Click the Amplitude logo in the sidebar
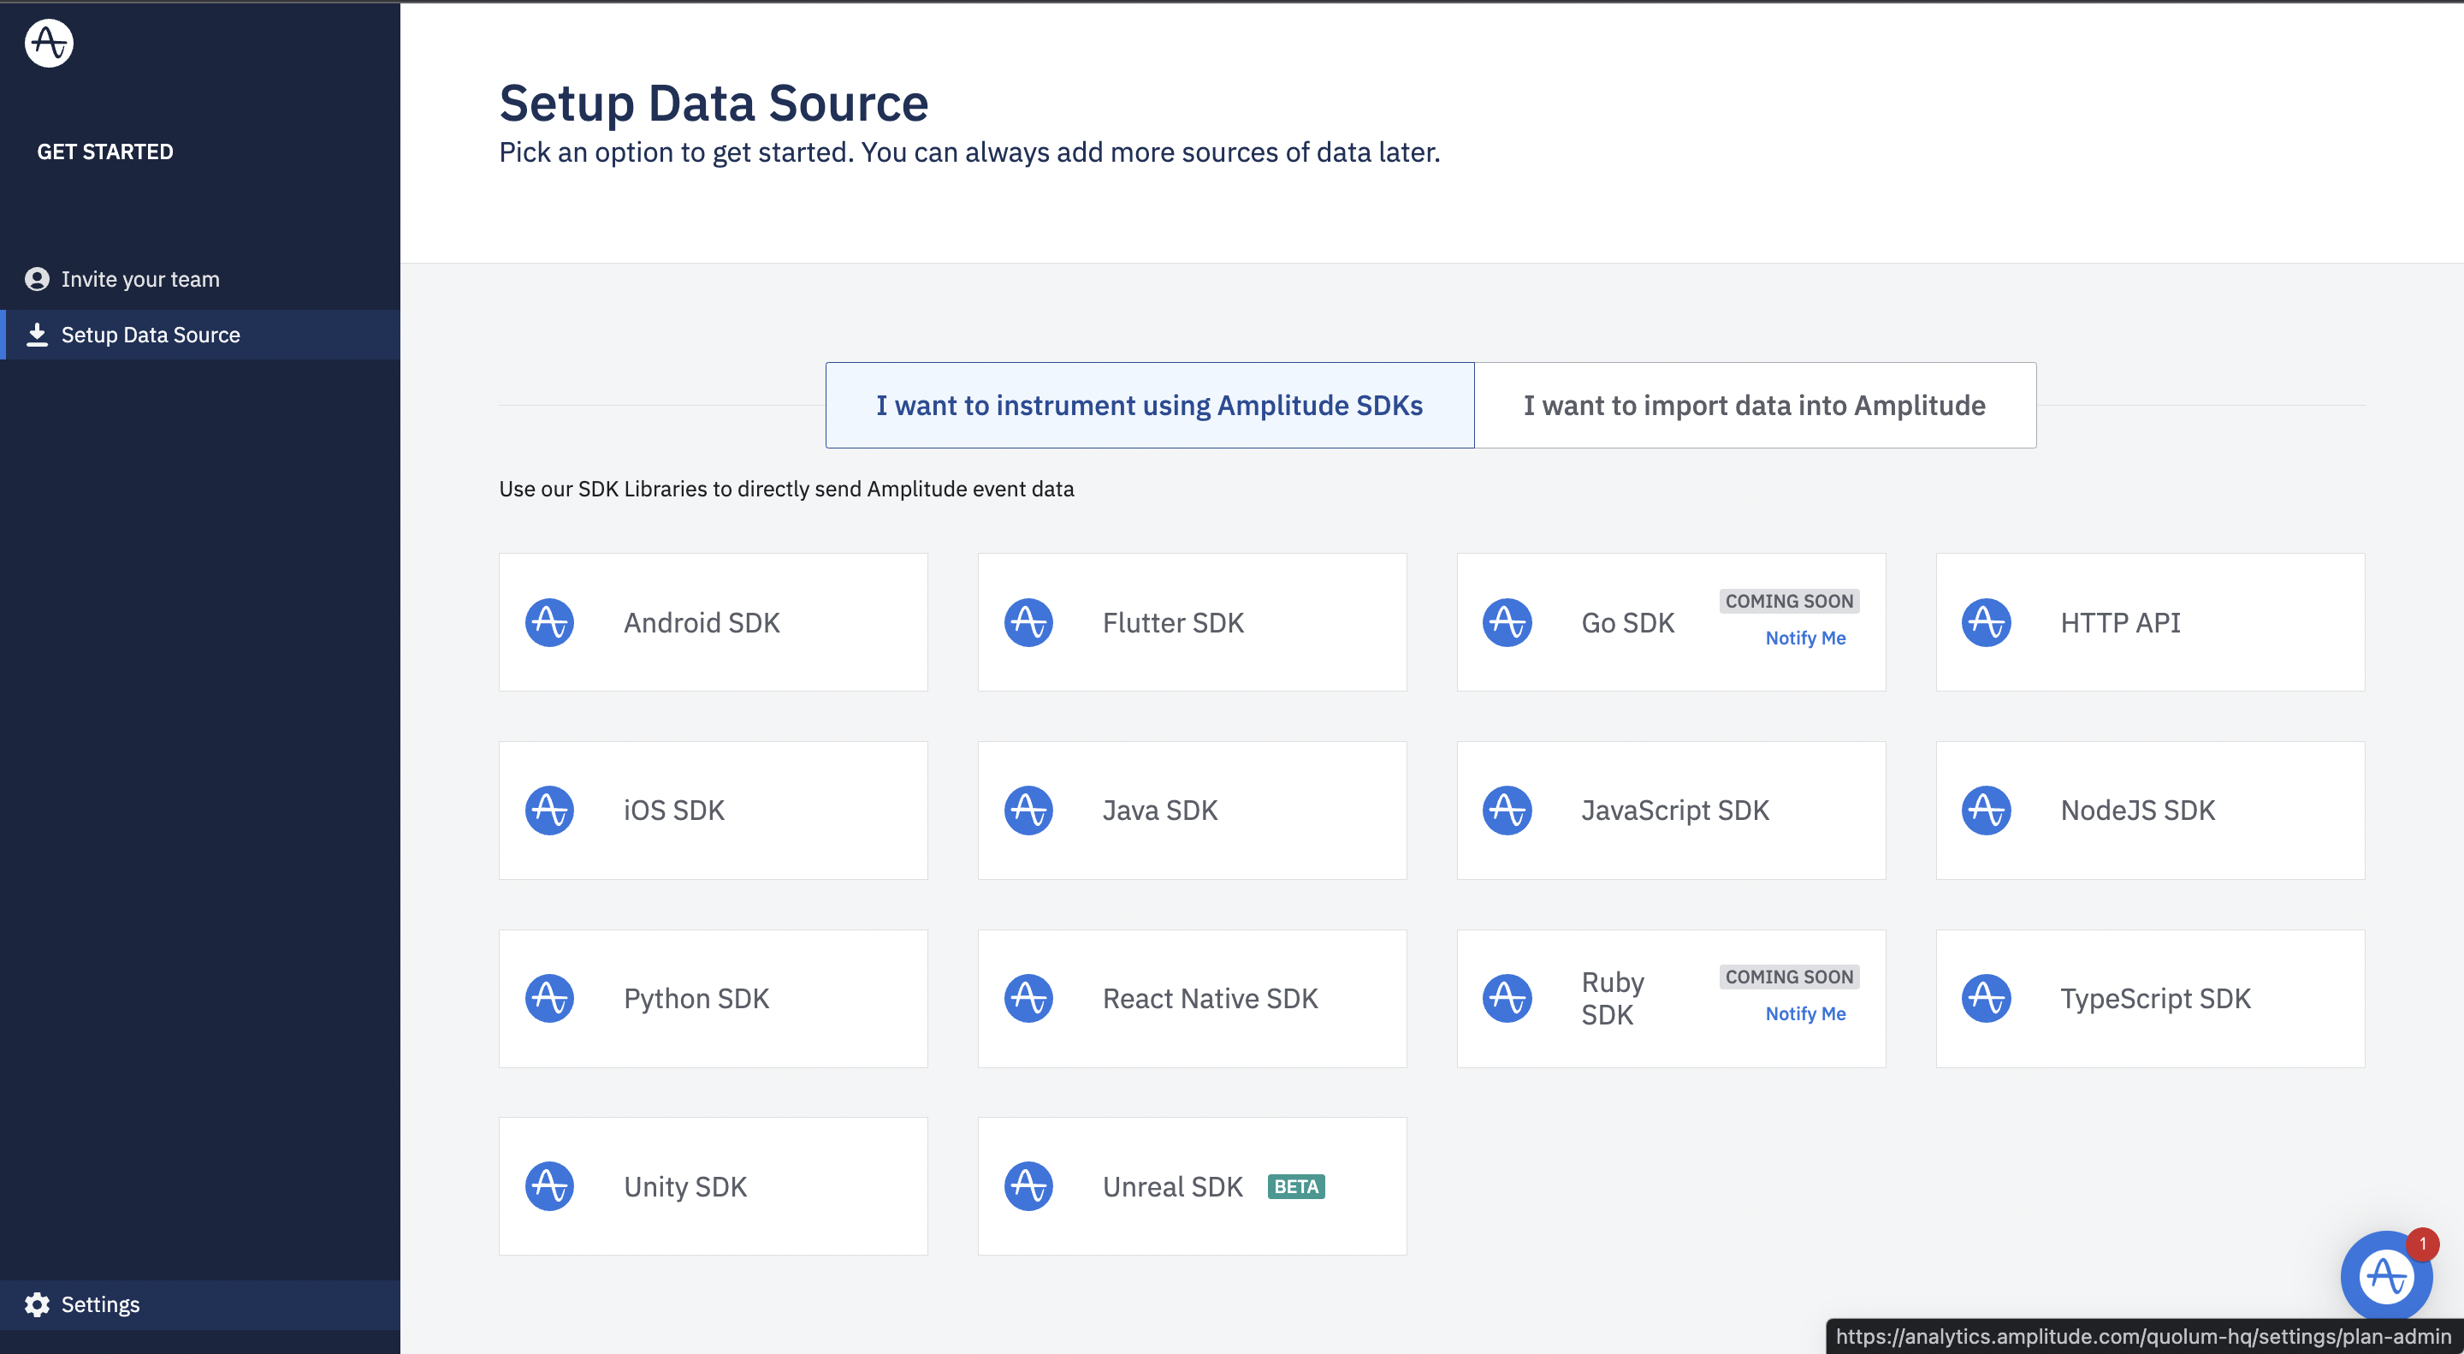 coord(49,43)
